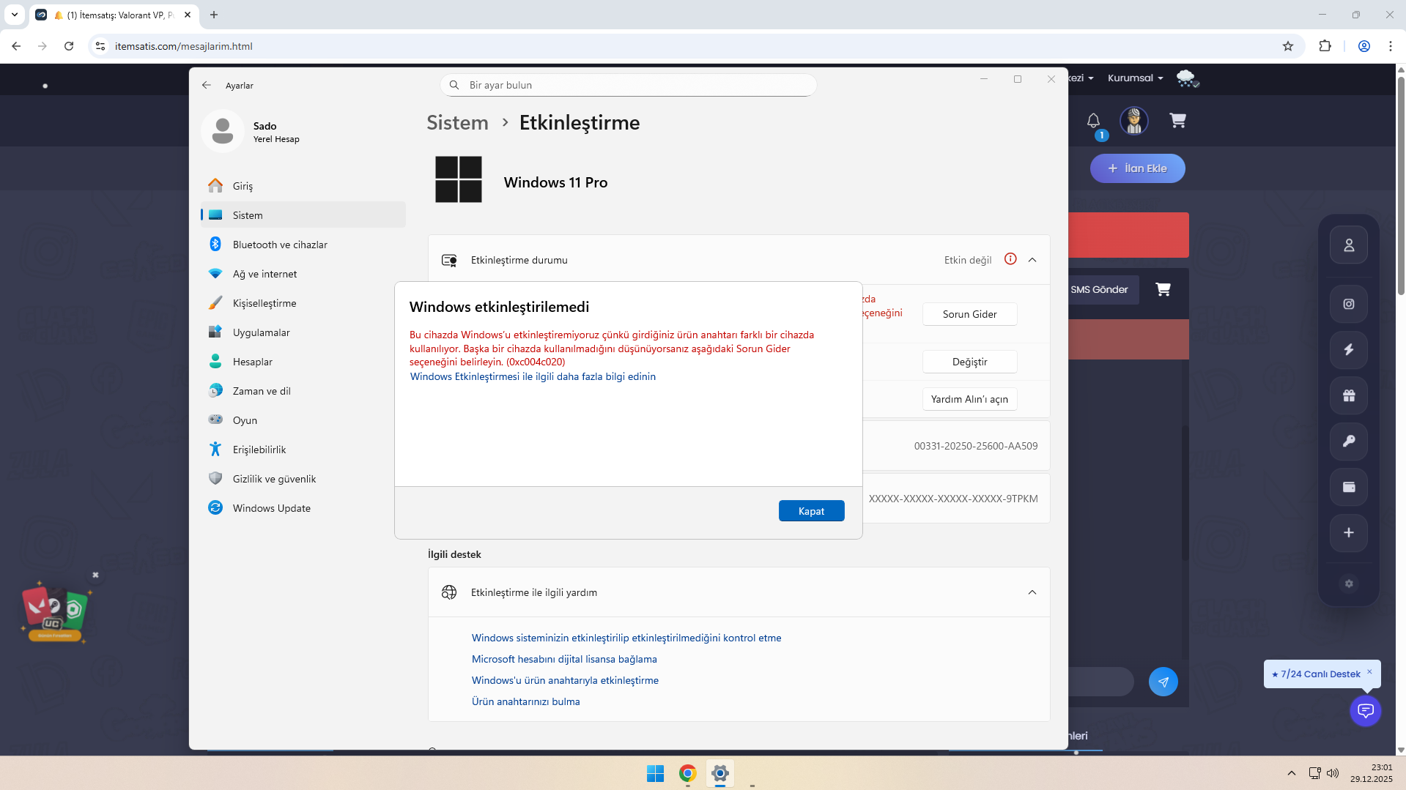Screen dimensions: 1406x790
Task: Click the gift icon in right sidebar
Action: pyautogui.click(x=1348, y=395)
